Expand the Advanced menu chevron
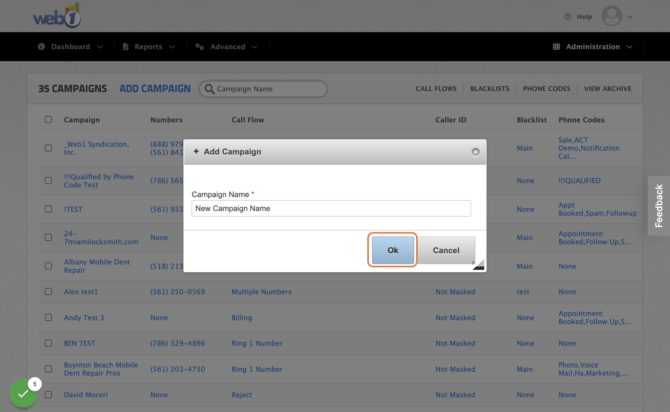Viewport: 670px width, 412px height. [x=255, y=47]
